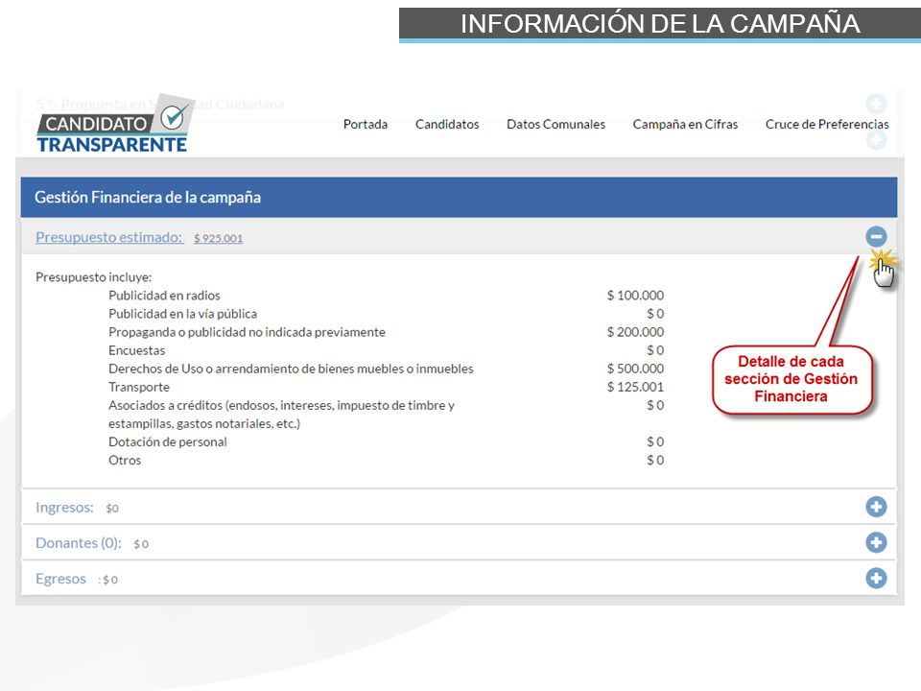Select the '$ 500.000' amount
Image resolution: width=921 pixels, height=691 pixels.
coord(635,369)
